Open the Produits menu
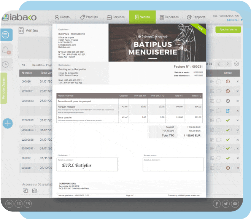Screen dimensions: 251x219 coord(89,17)
